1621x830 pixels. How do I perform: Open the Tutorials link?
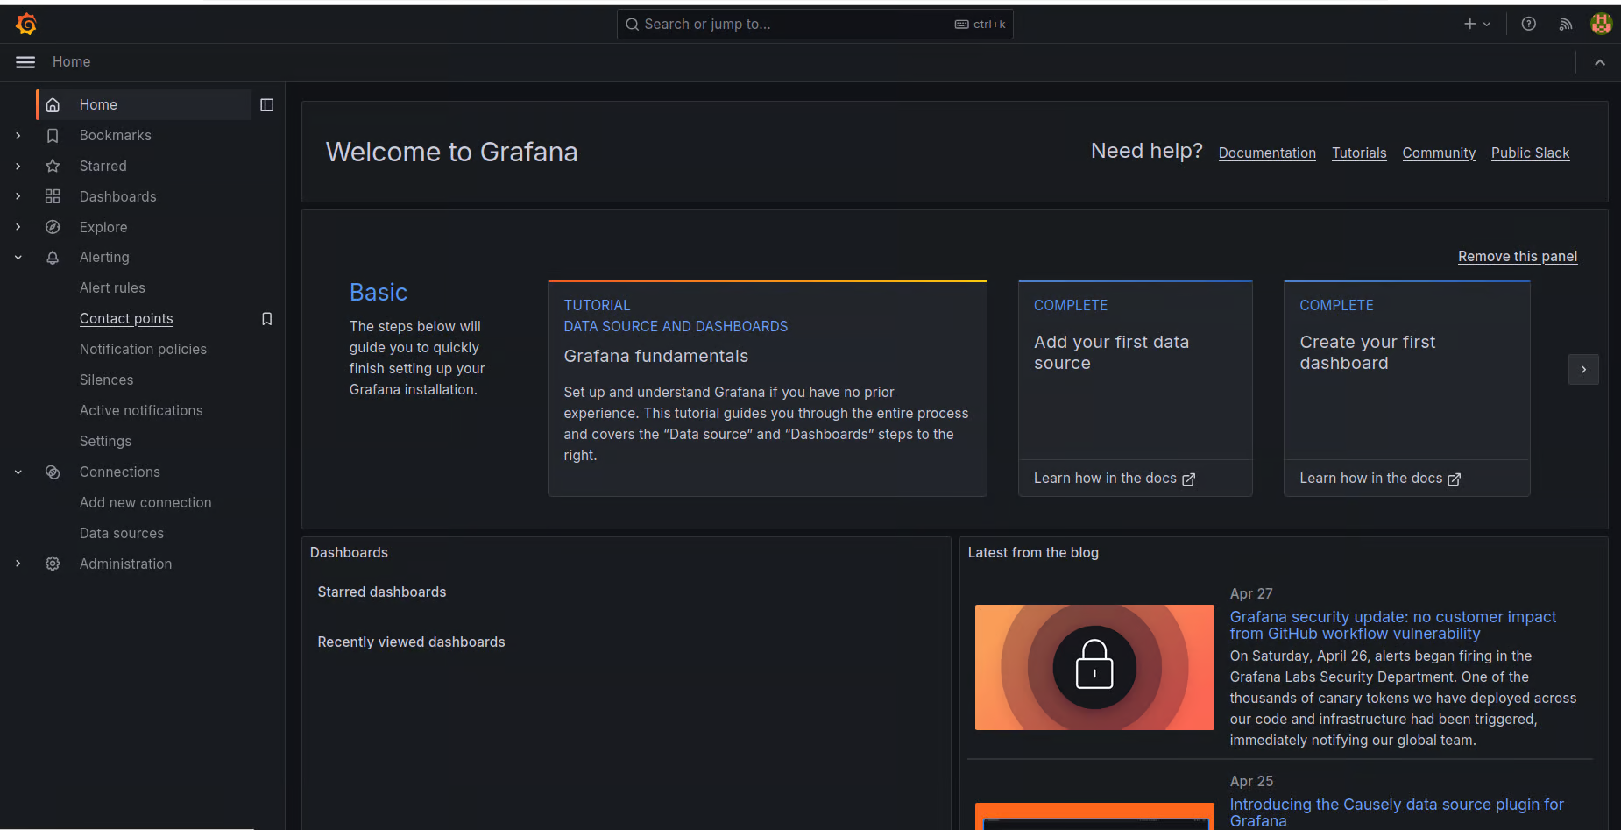(x=1359, y=153)
